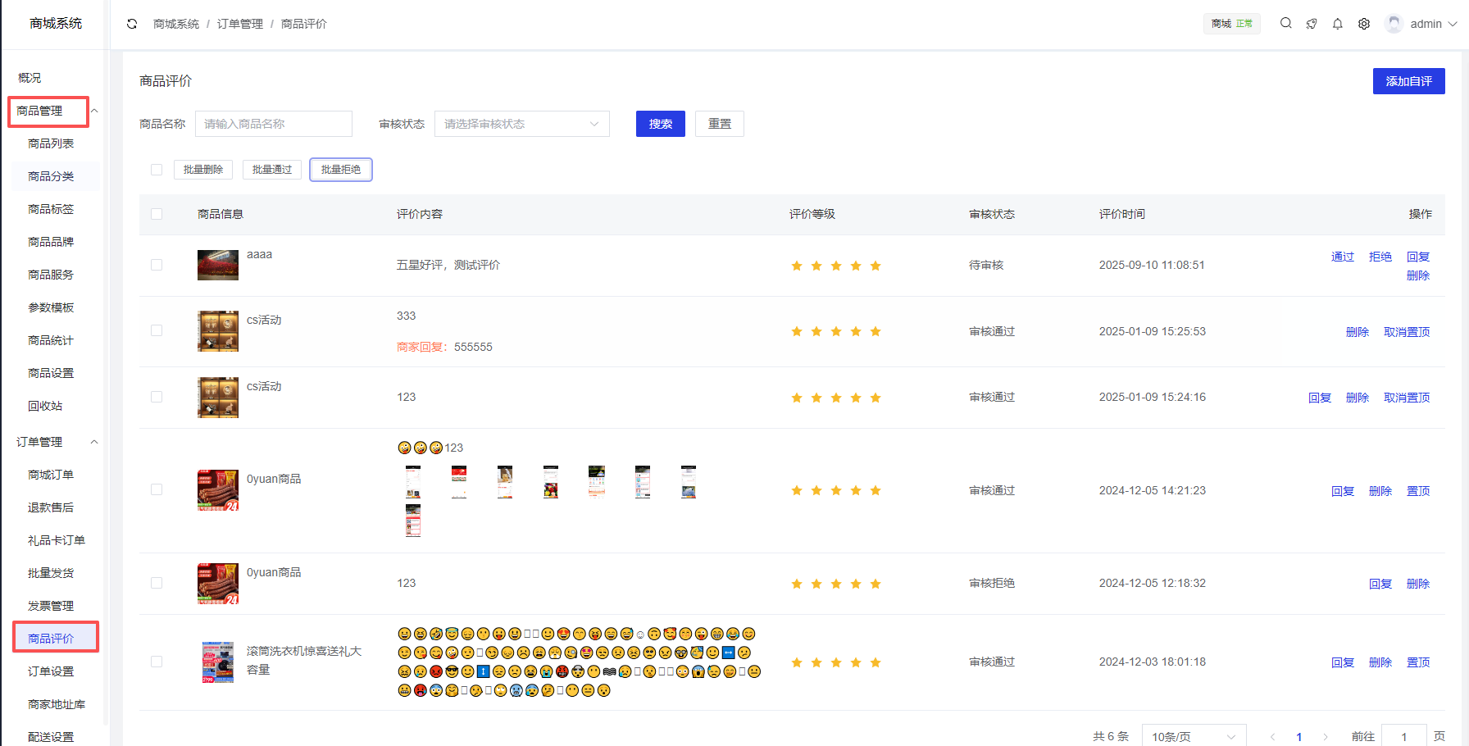Click the 添加自评 button
Screen dimensions: 1469x746
tap(1408, 81)
